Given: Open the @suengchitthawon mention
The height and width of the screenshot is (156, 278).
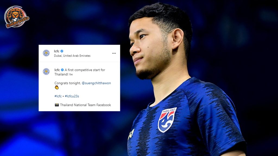Looking at the screenshot, I should (x=96, y=83).
